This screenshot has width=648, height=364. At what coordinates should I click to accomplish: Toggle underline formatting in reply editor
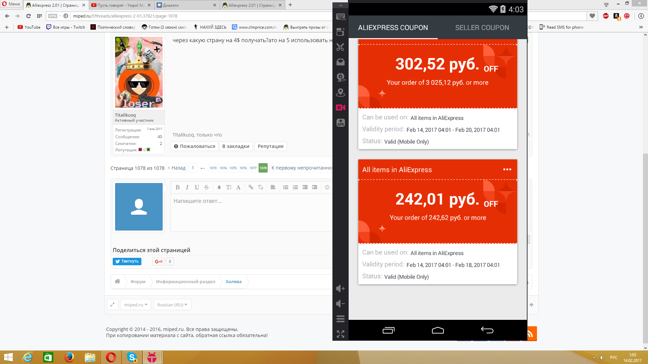click(197, 187)
